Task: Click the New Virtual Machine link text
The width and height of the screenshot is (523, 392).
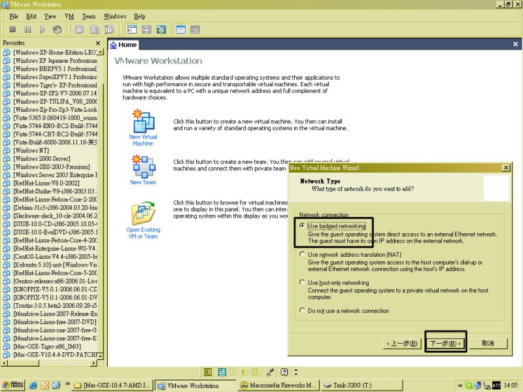Action: click(143, 140)
